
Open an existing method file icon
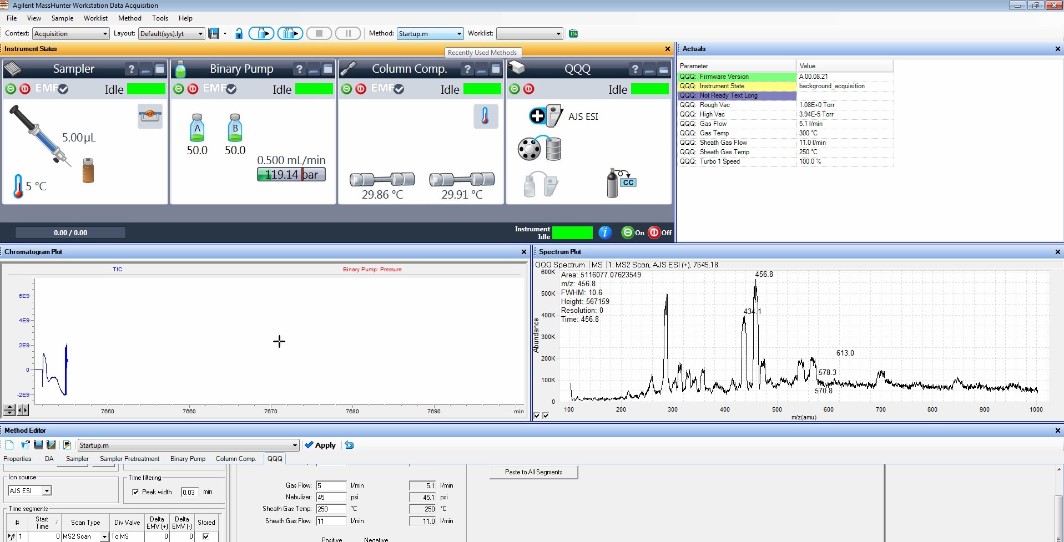(x=25, y=444)
